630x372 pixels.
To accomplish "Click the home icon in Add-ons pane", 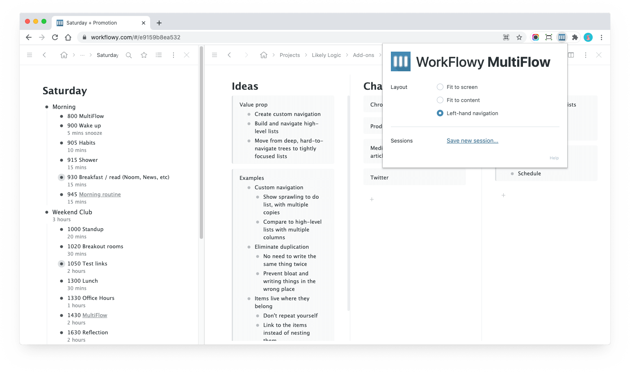I will click(x=264, y=55).
